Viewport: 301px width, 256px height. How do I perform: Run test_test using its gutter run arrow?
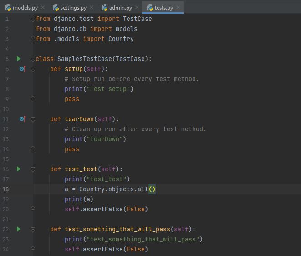pyautogui.click(x=19, y=169)
